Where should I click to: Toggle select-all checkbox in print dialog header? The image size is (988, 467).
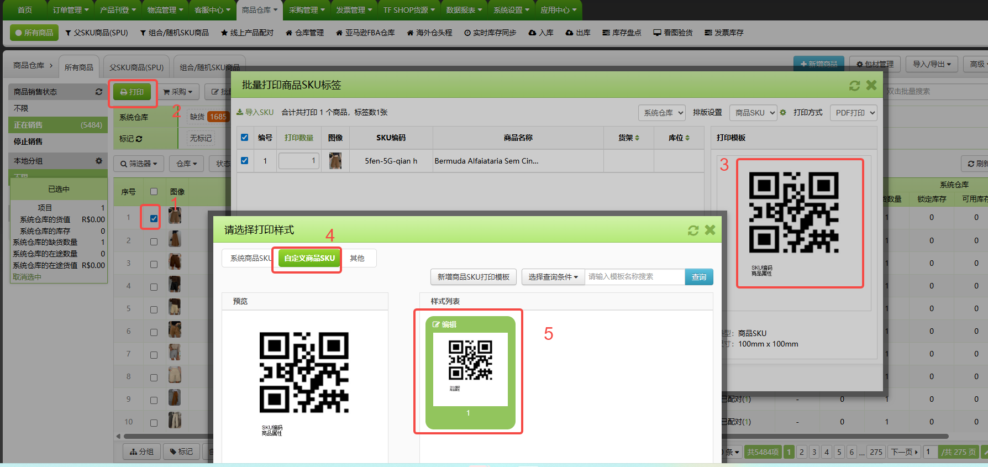(x=245, y=138)
